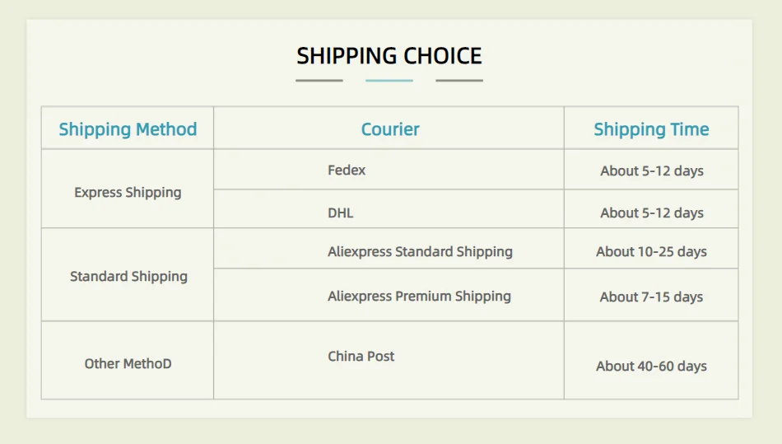
Task: Click the right gray divider under heading
Action: (x=459, y=81)
